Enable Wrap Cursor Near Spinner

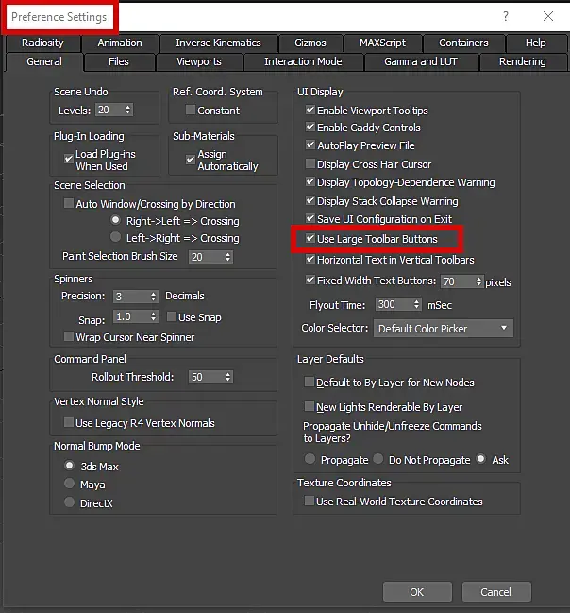click(x=68, y=336)
